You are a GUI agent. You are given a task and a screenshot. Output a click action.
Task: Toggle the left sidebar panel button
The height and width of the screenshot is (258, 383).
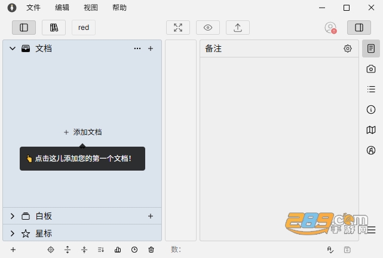(24, 28)
